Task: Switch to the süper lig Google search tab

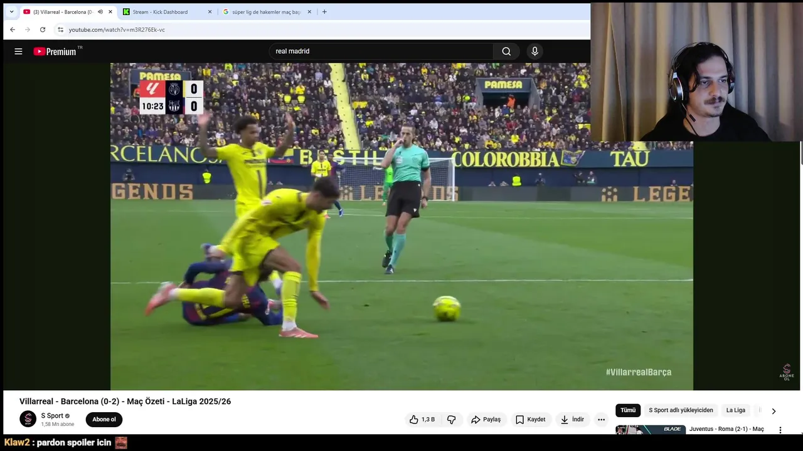Action: pyautogui.click(x=267, y=12)
